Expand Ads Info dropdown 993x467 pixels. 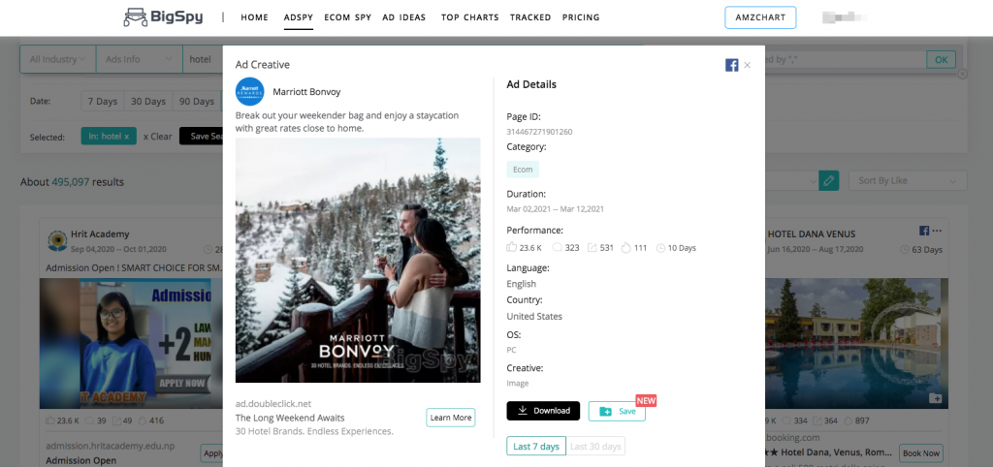(139, 59)
